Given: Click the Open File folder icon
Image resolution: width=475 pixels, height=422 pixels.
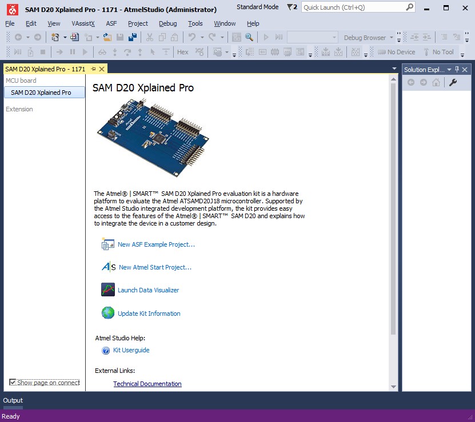Looking at the screenshot, I should [107, 37].
